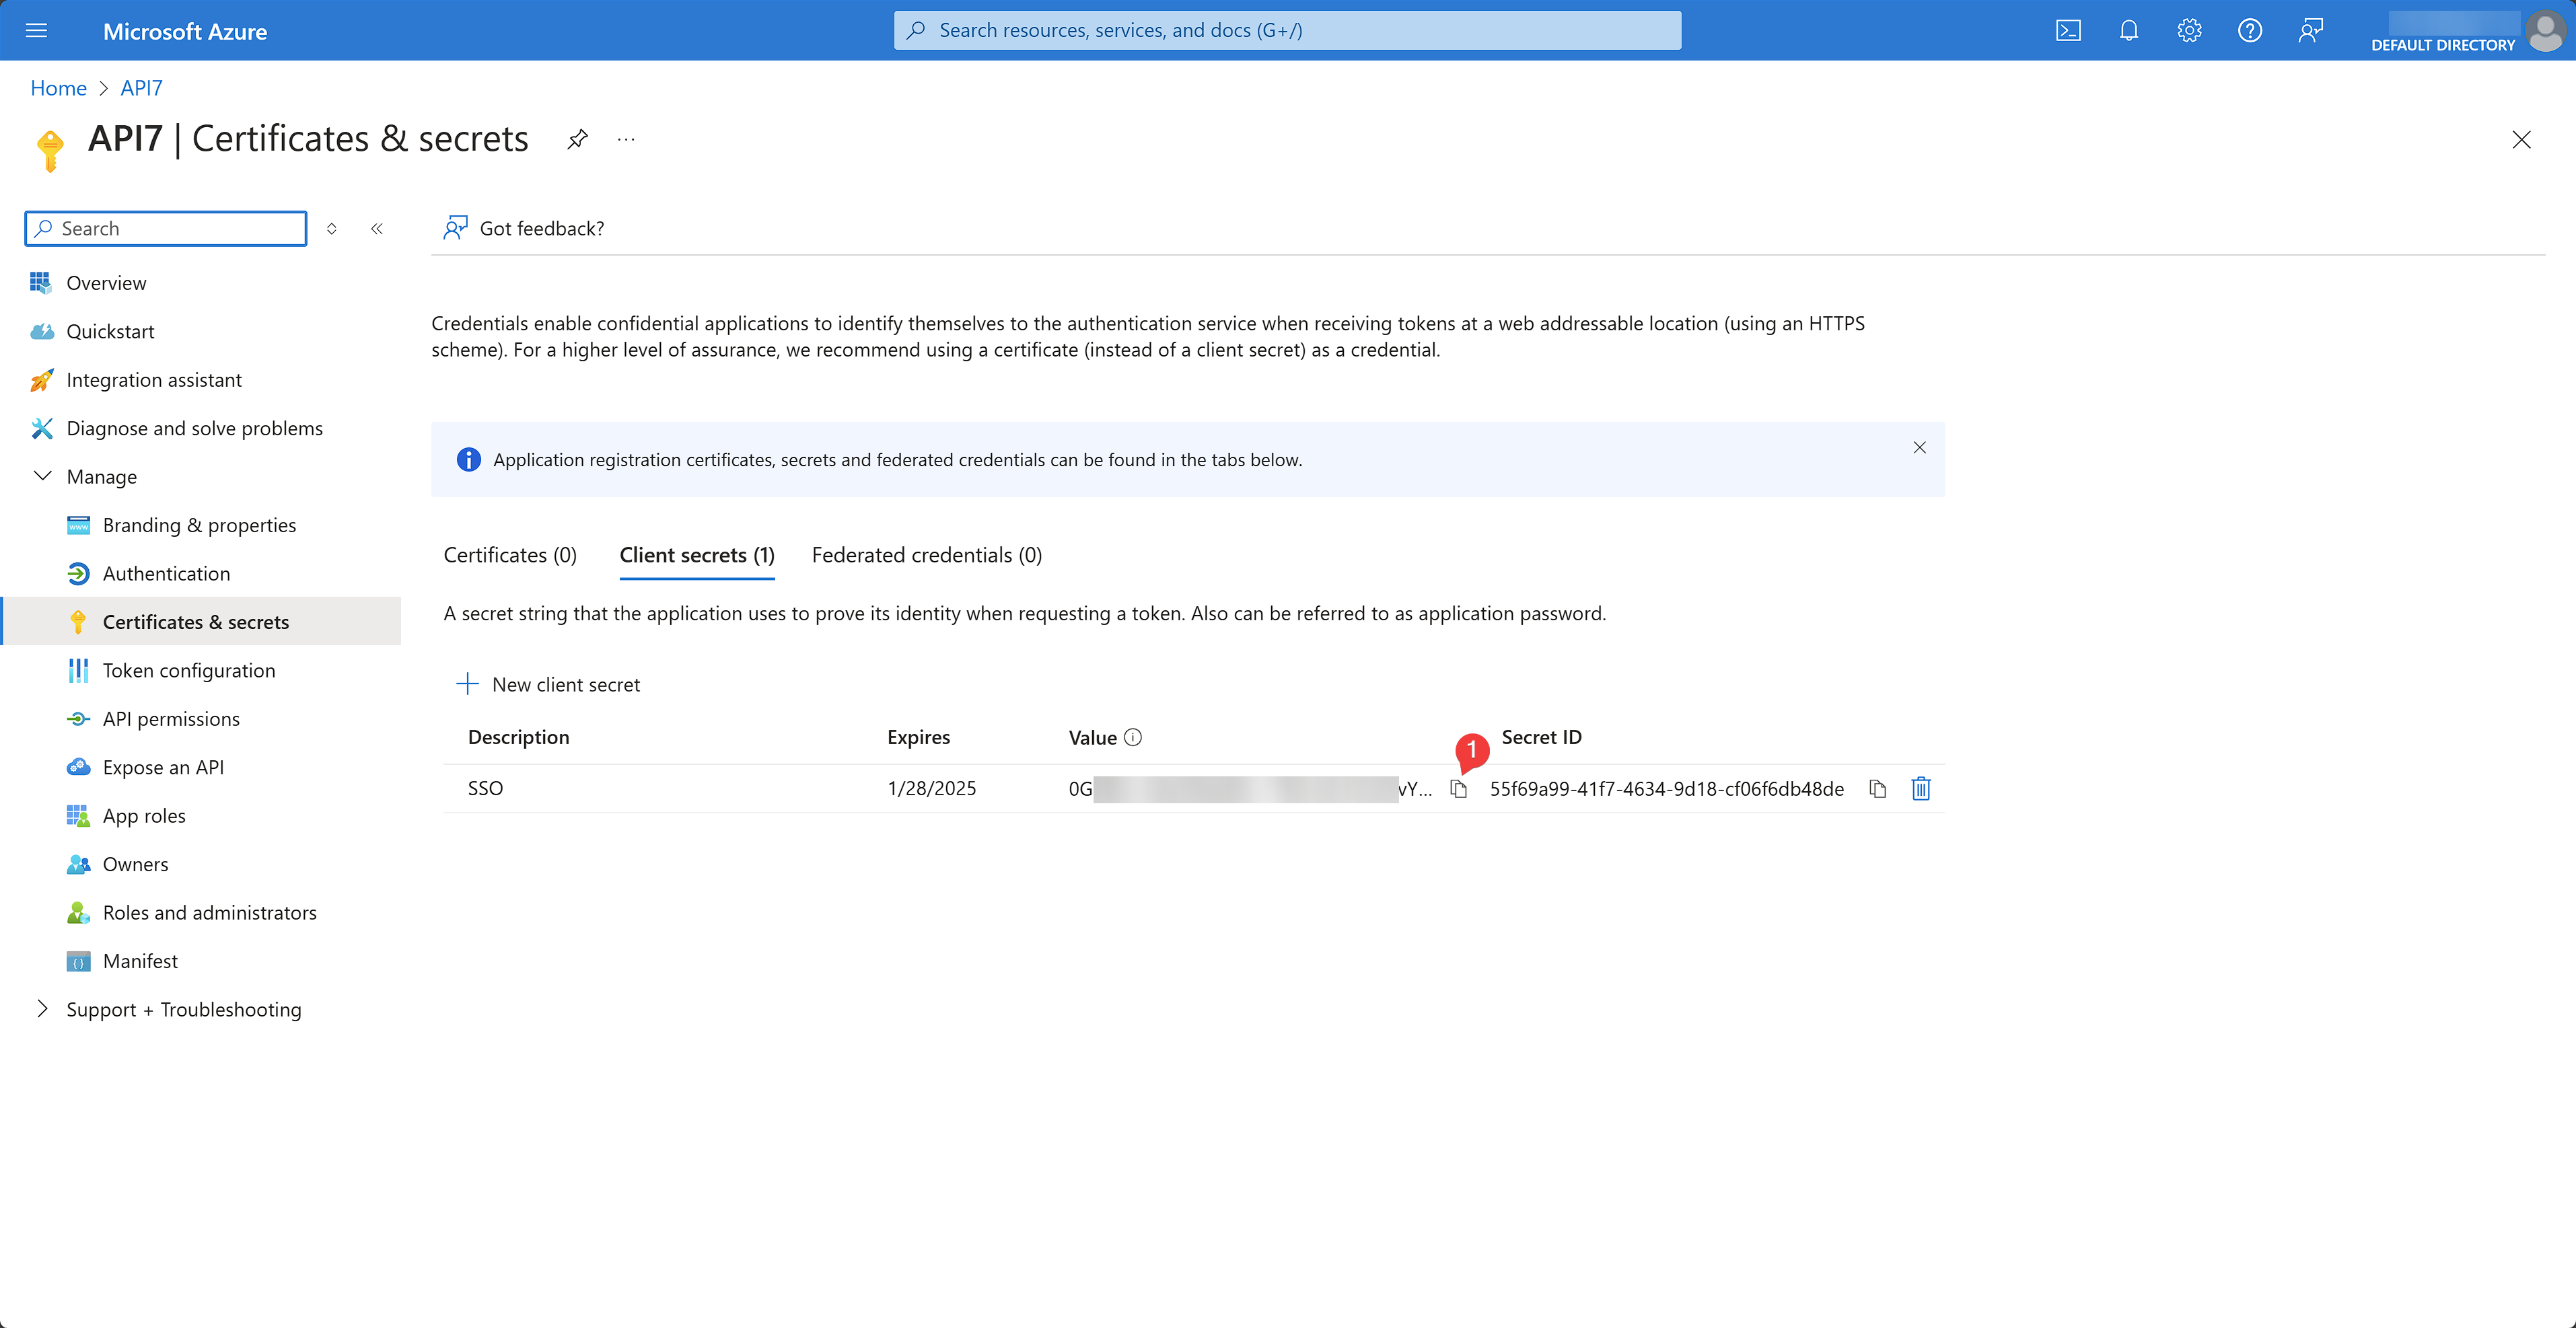Go to Home breadcrumb

[58, 88]
